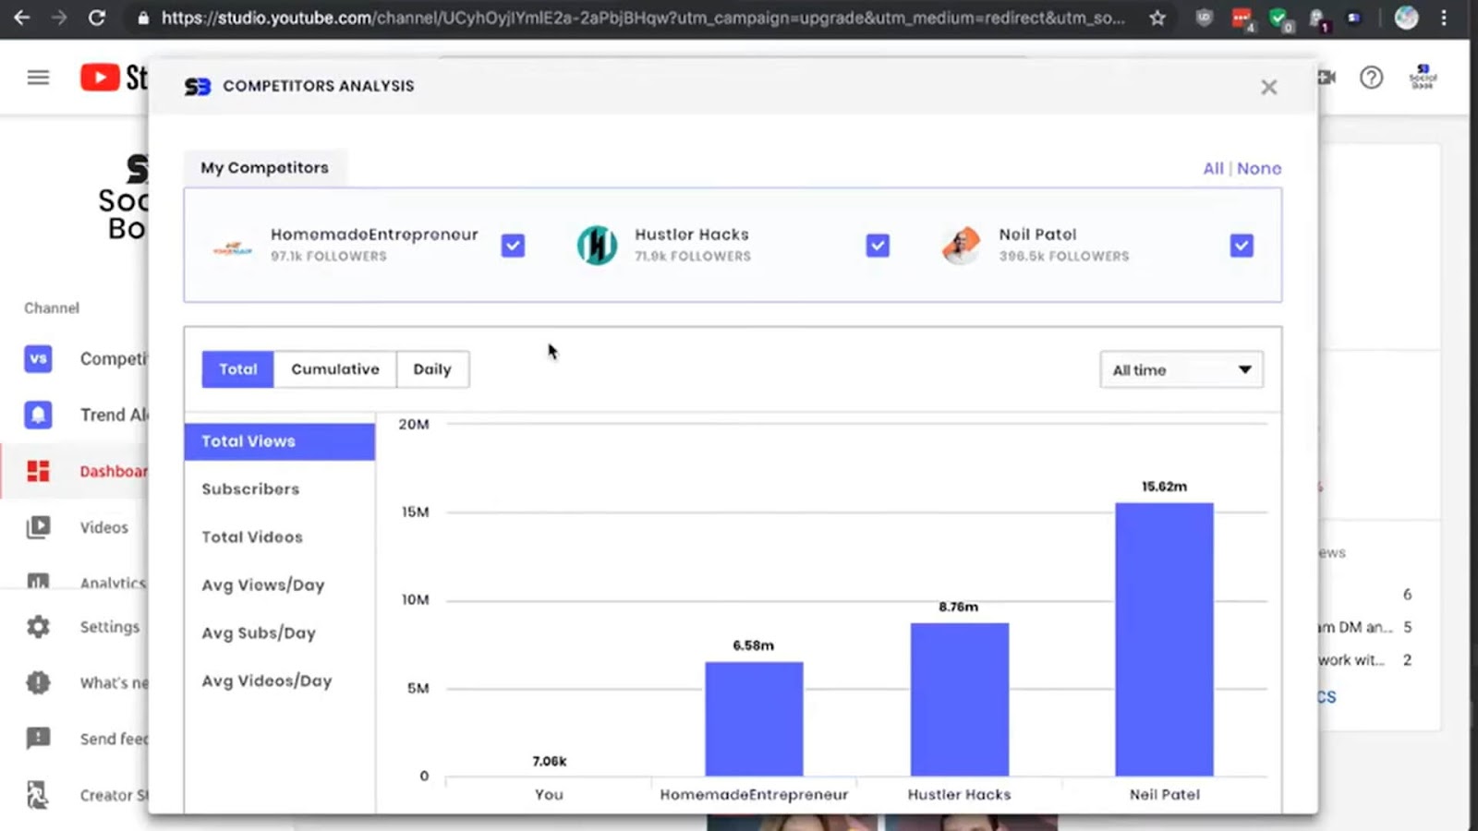This screenshot has height=831, width=1478.
Task: Click the HomemadeEntrepreneur bar in the chart
Action: pos(754,718)
